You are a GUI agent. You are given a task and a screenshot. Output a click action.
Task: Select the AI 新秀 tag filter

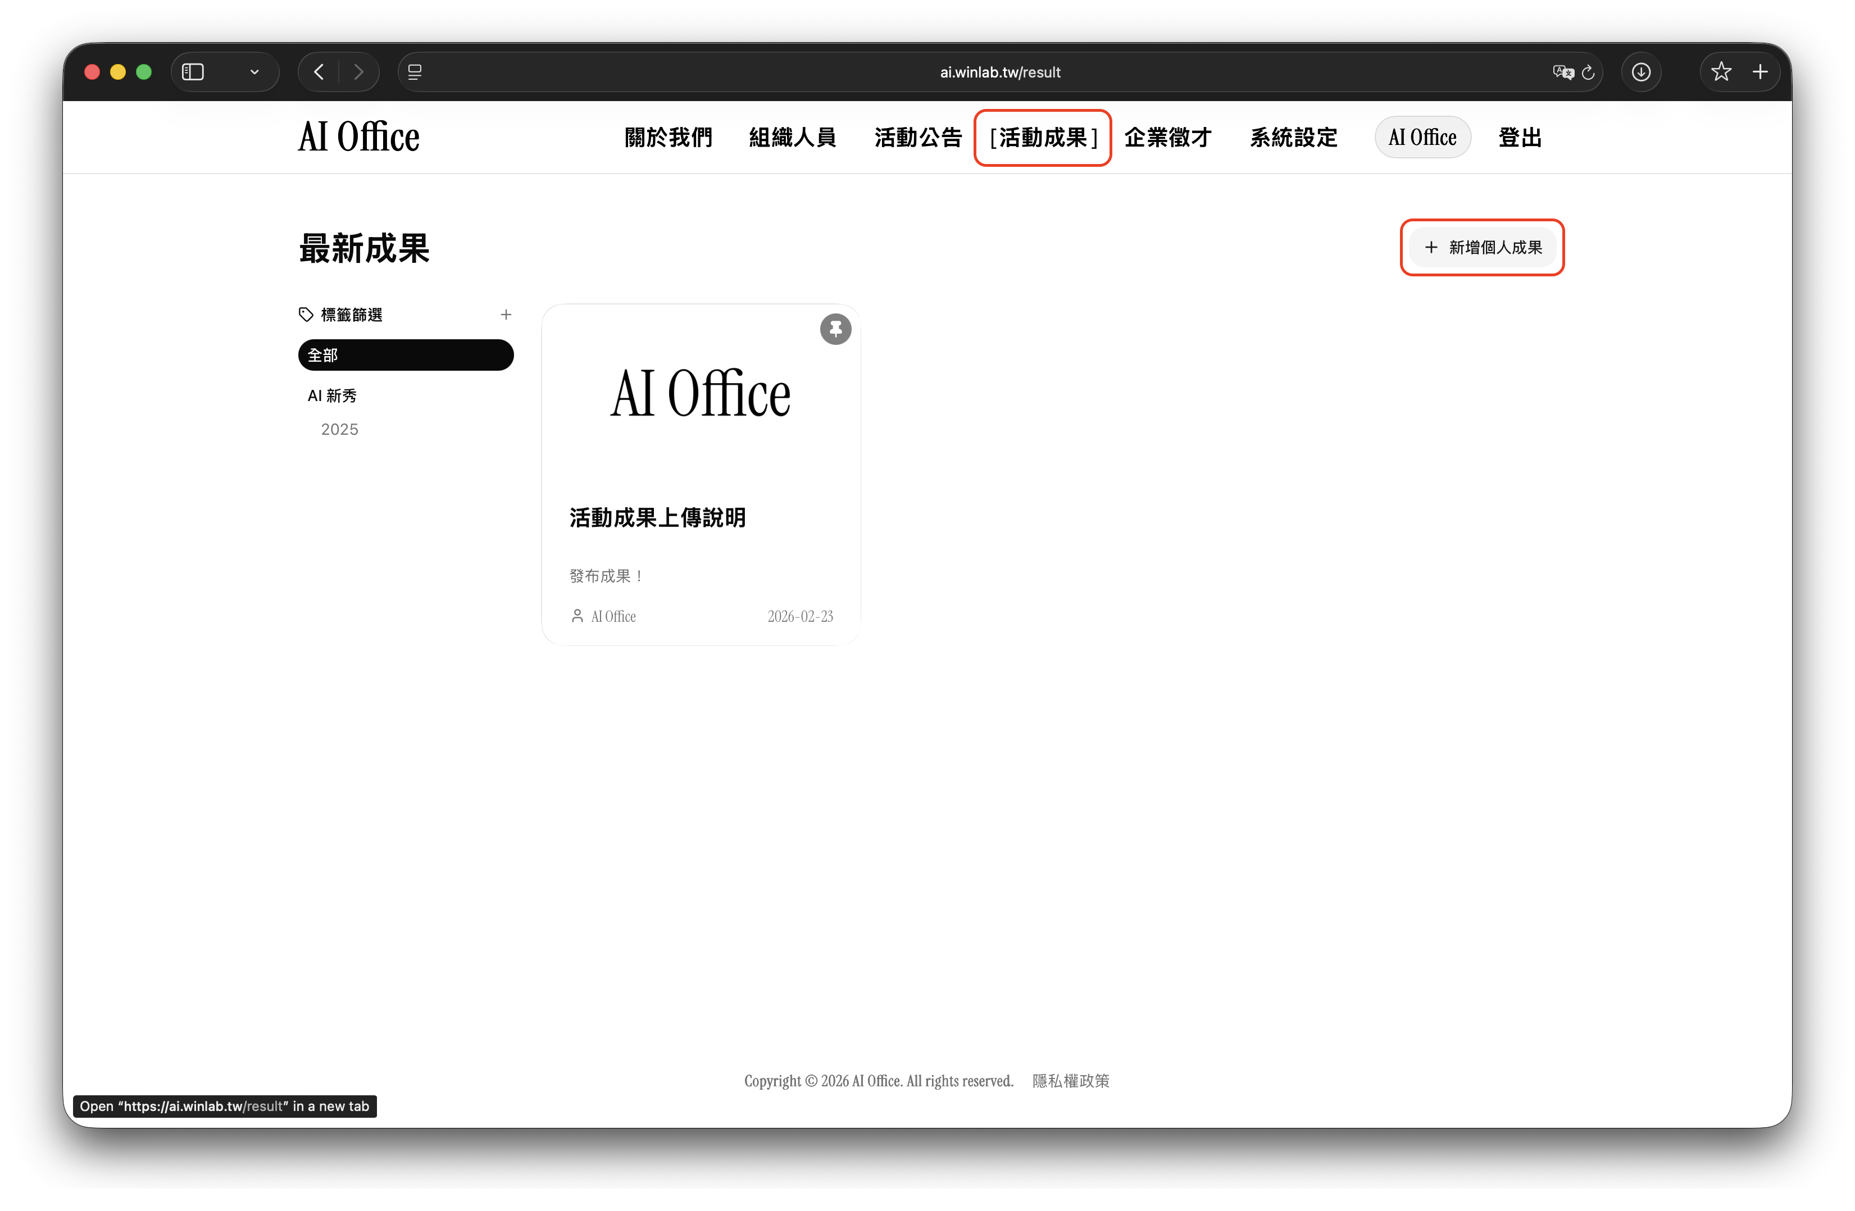[x=332, y=396]
